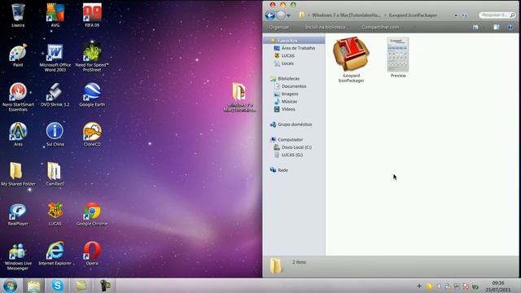
Task: Open Vídeos library
Action: click(288, 109)
